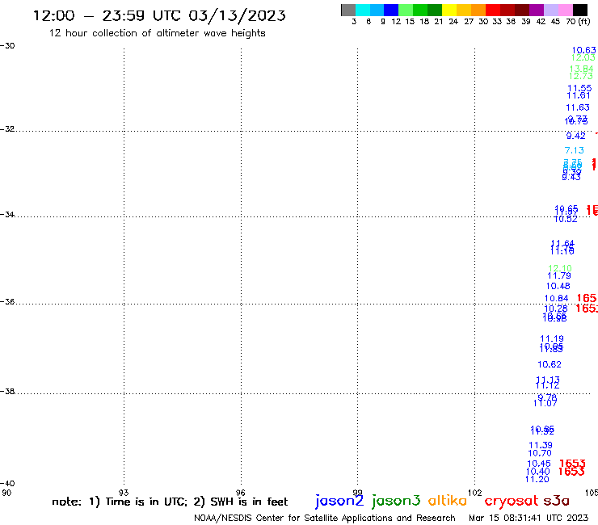598x525 pixels.
Task: Click the '45' legend scale label
Action: click(555, 21)
